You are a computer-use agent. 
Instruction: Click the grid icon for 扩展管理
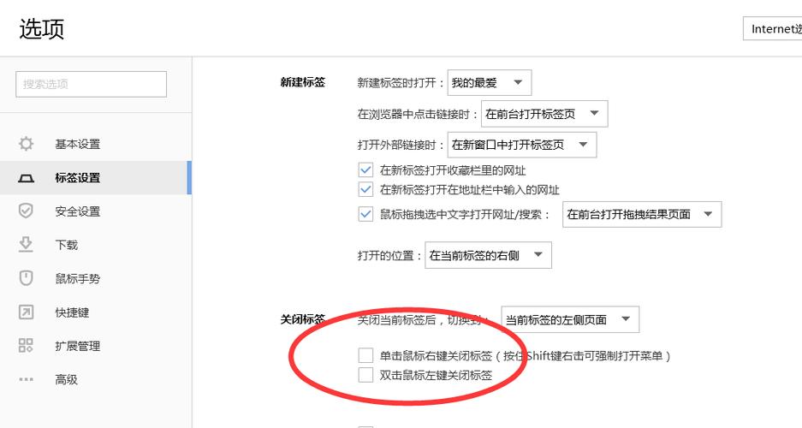click(26, 346)
